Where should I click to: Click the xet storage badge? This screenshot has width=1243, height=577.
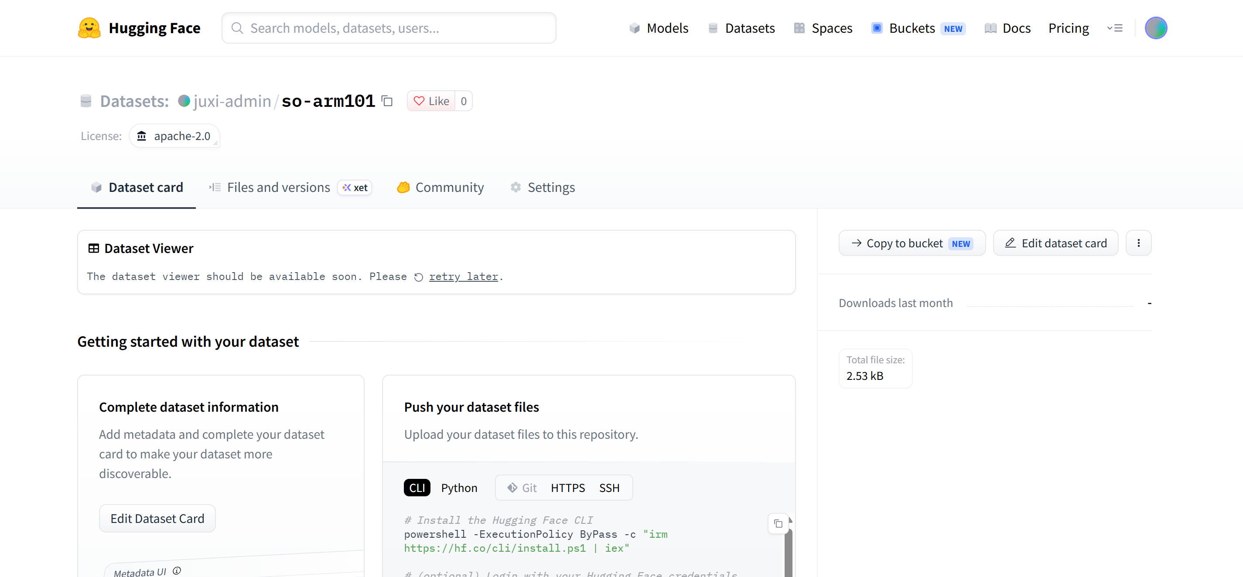[x=355, y=187]
